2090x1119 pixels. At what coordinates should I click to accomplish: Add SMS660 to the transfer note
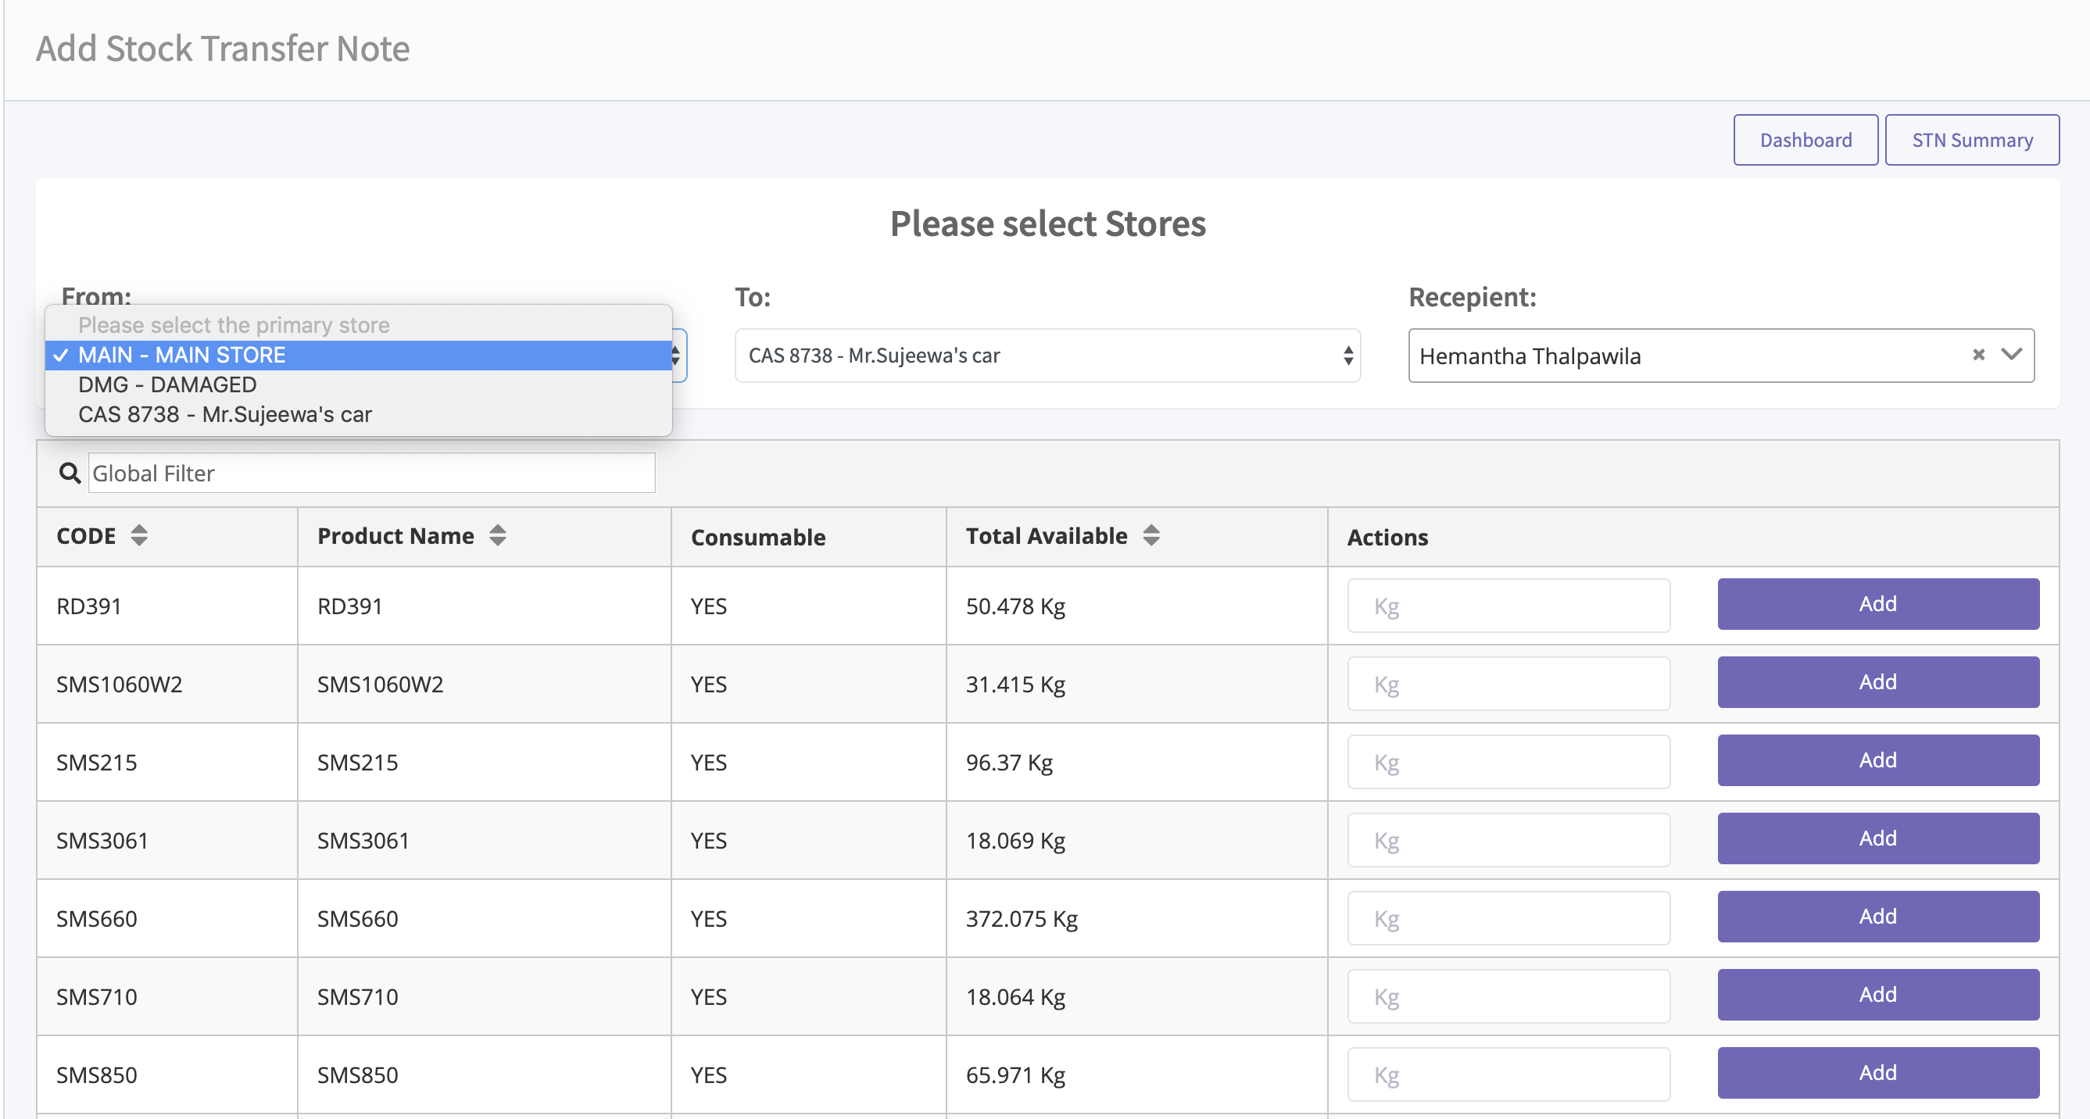(x=1877, y=917)
